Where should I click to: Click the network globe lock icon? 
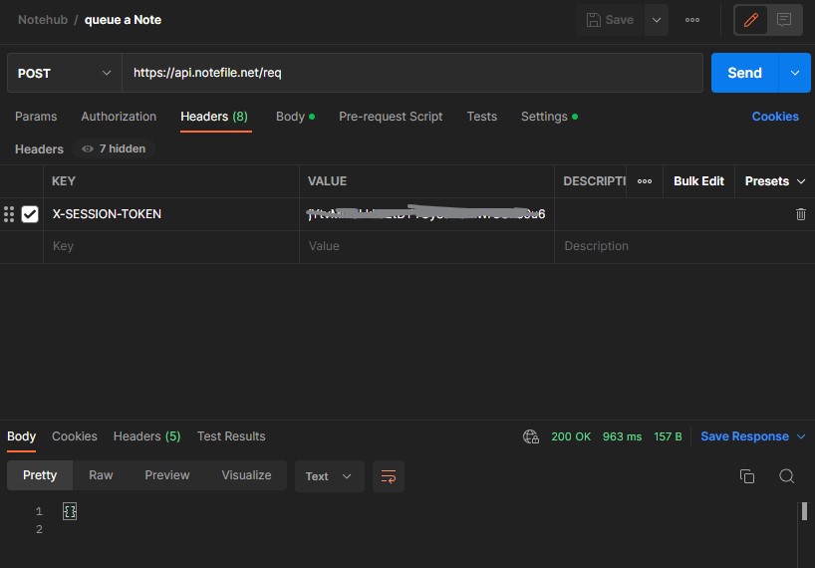point(531,436)
